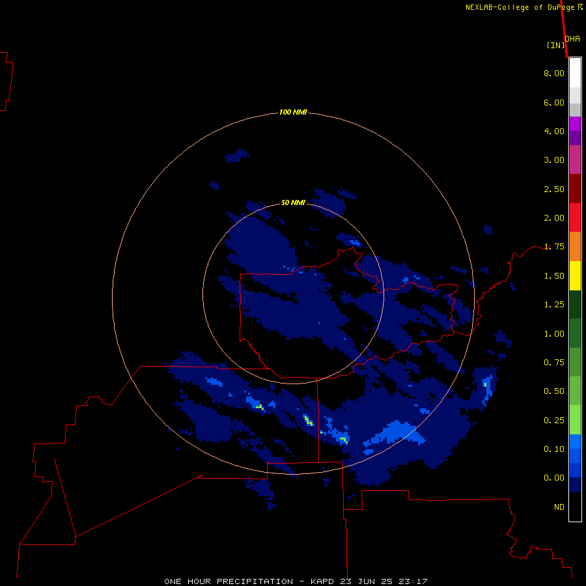Select the light green swatch beside 0.25
Viewport: 586px width, 586px height.
[x=575, y=420]
